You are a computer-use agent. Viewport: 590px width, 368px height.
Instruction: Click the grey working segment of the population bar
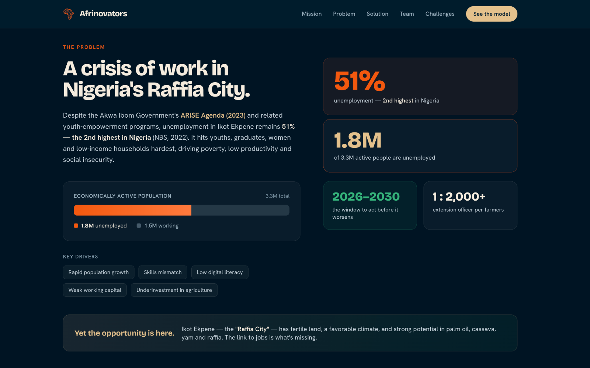coord(240,210)
